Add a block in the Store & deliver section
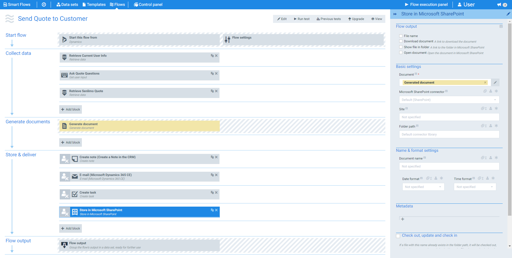 (70, 228)
